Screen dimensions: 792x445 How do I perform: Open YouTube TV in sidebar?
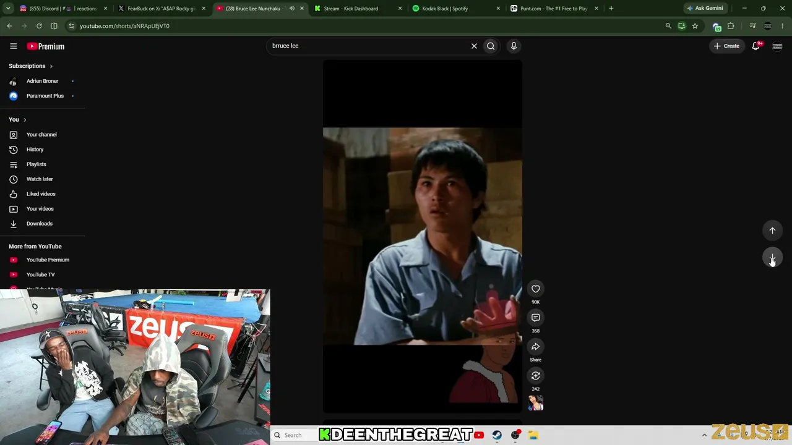42,274
